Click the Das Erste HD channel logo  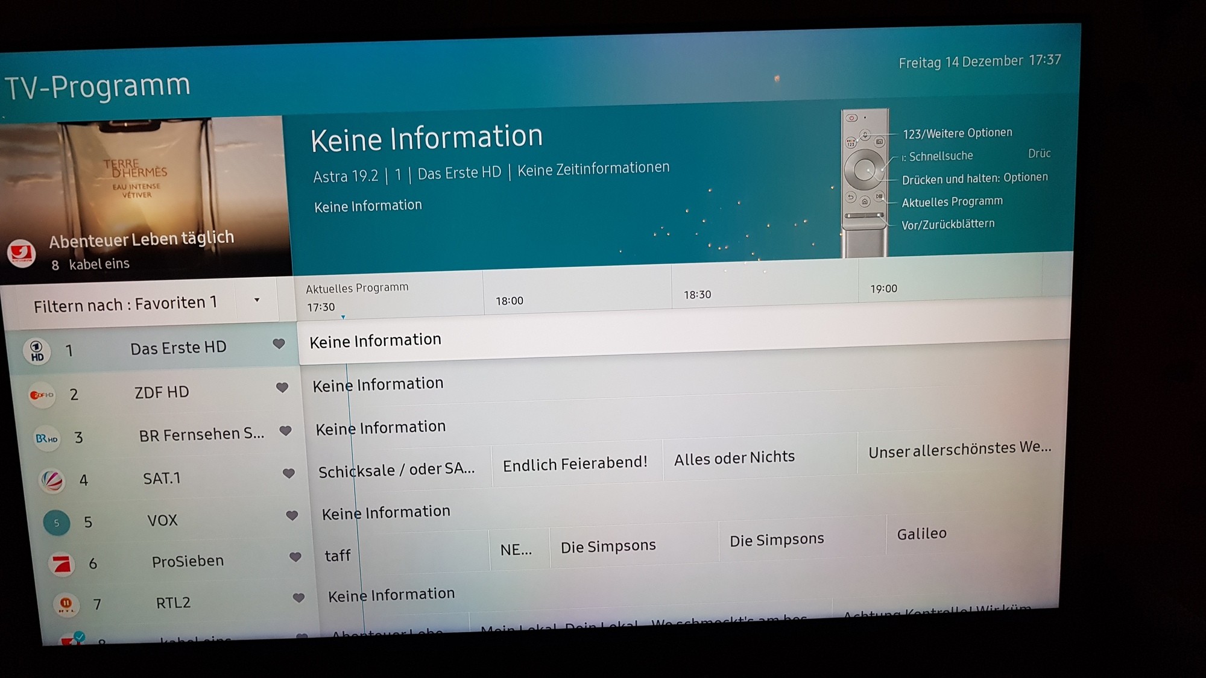[37, 351]
